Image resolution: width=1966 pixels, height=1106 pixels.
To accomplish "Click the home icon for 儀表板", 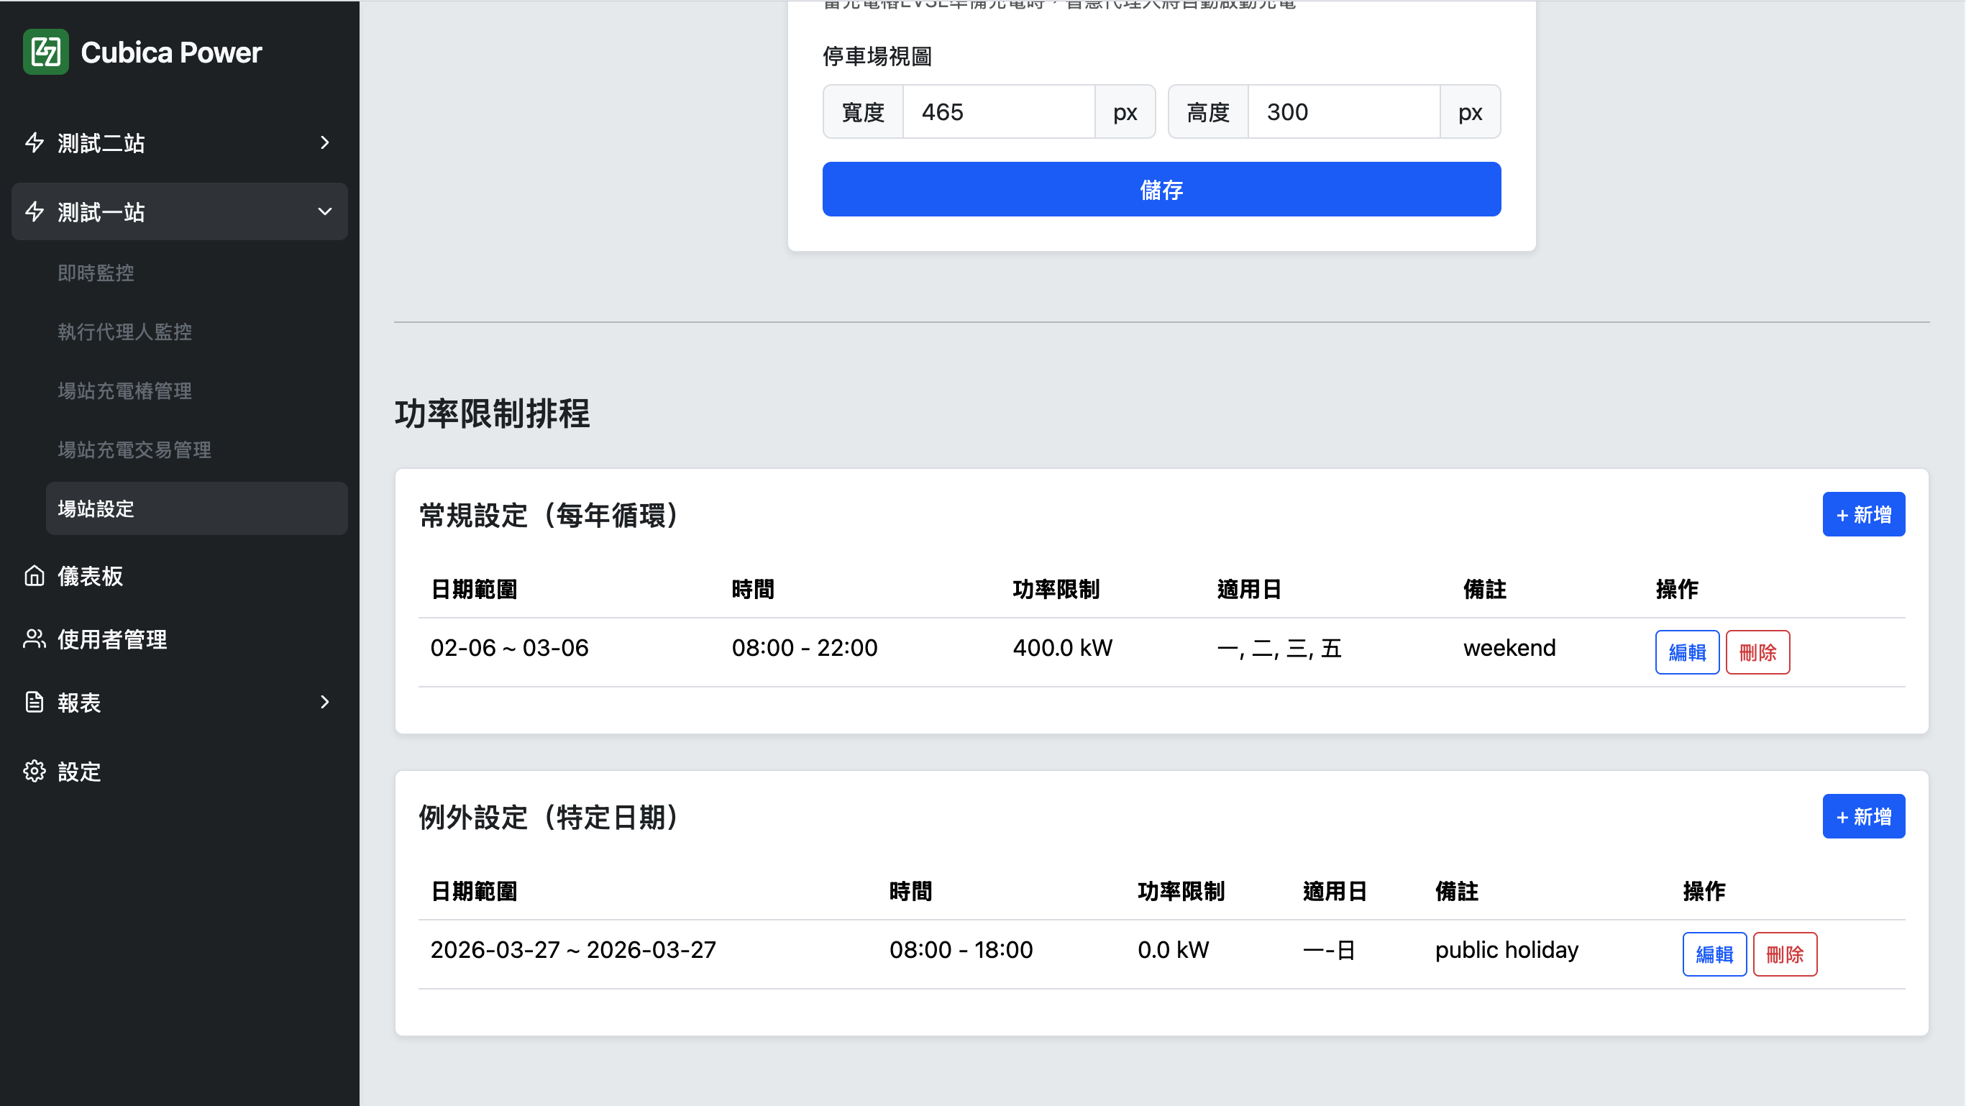I will pyautogui.click(x=35, y=576).
